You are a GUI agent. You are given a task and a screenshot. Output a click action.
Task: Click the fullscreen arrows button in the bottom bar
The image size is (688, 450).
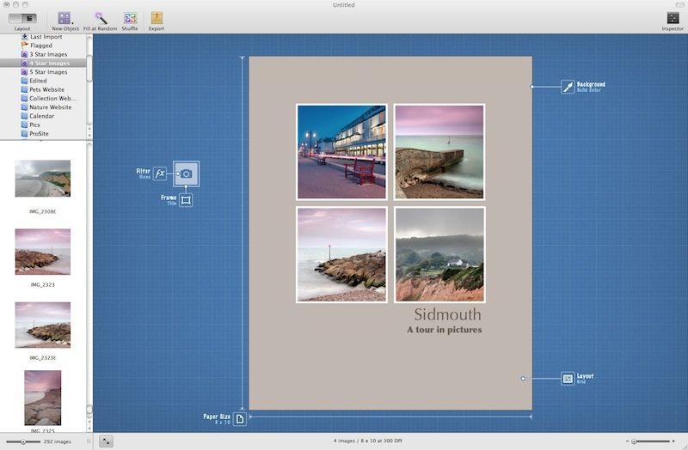tap(106, 441)
